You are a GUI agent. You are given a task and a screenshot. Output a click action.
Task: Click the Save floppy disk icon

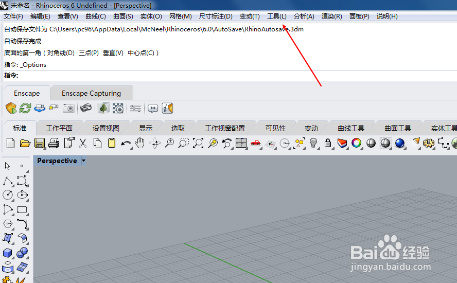click(x=40, y=143)
